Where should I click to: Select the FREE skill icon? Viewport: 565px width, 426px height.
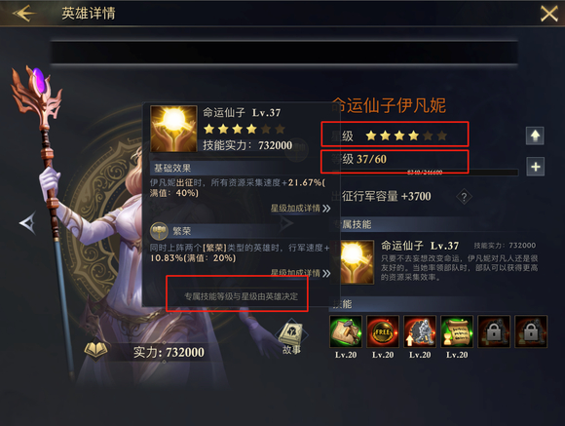coord(383,331)
